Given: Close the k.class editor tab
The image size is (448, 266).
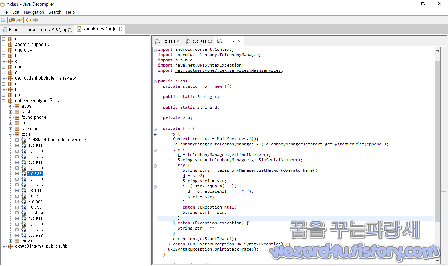Looking at the screenshot, I should pos(178,41).
